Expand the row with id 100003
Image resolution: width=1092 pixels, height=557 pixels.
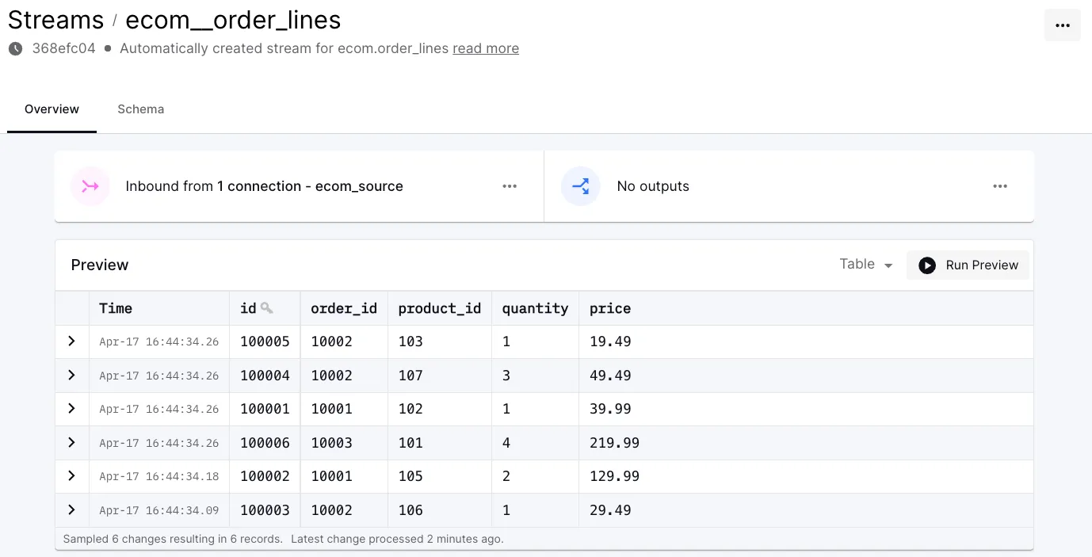[x=71, y=510]
